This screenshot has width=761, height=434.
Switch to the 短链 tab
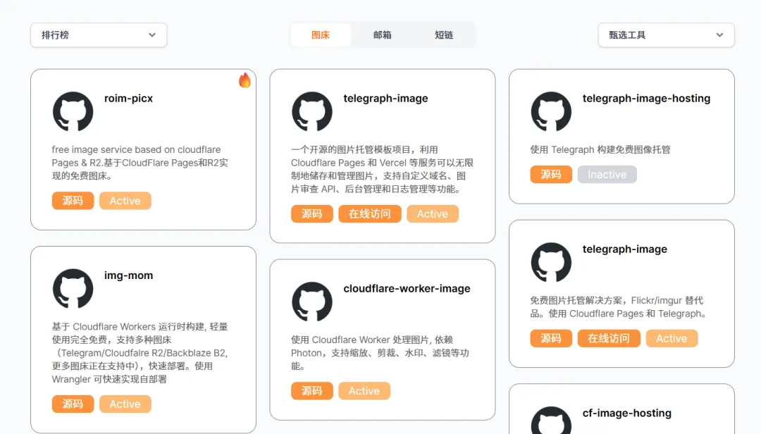444,35
